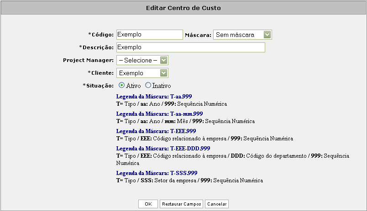Click the Mês legend text line
The height and width of the screenshot is (211, 367).
tap(185, 121)
